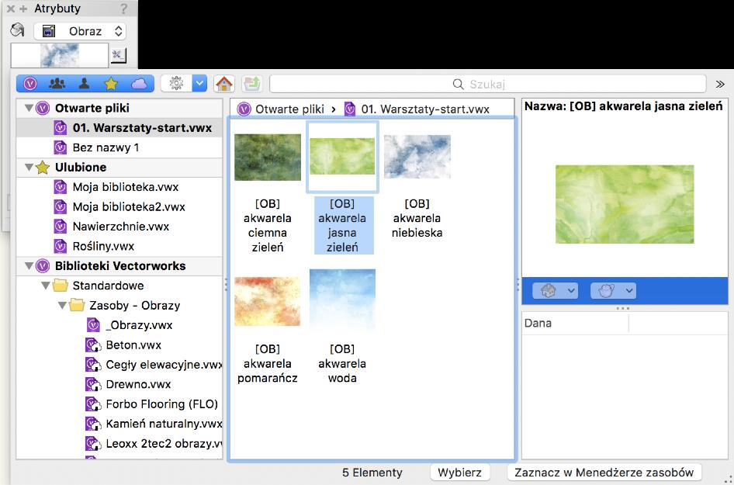The height and width of the screenshot is (485, 734).
Task: Click image settings button beside fill swatch
Action: (x=118, y=55)
